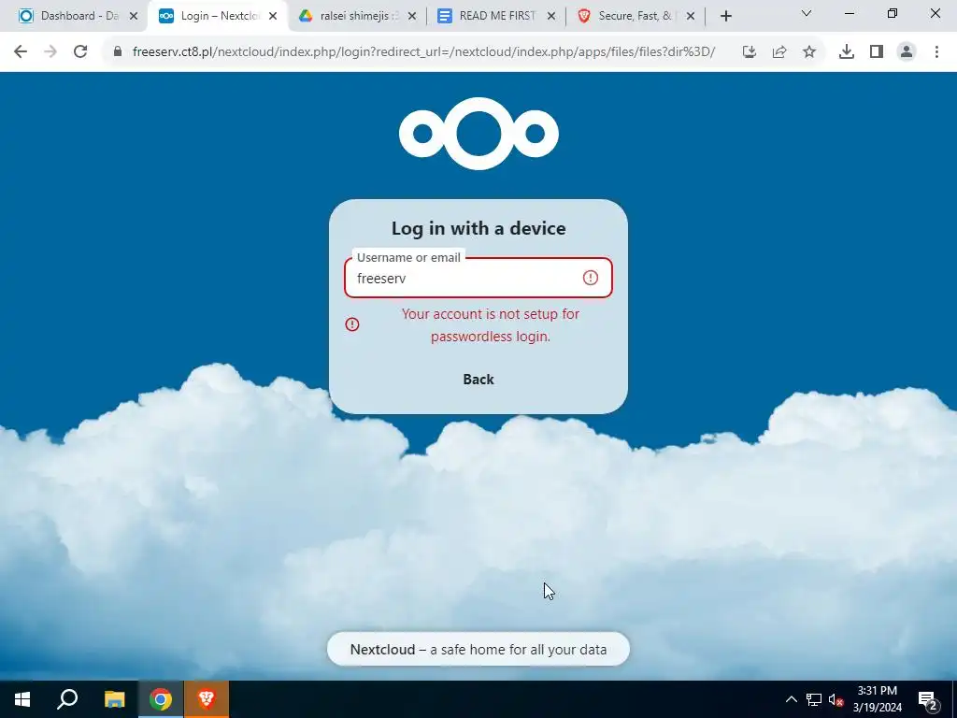Open the Windows Start menu
This screenshot has width=957, height=718.
tap(22, 699)
